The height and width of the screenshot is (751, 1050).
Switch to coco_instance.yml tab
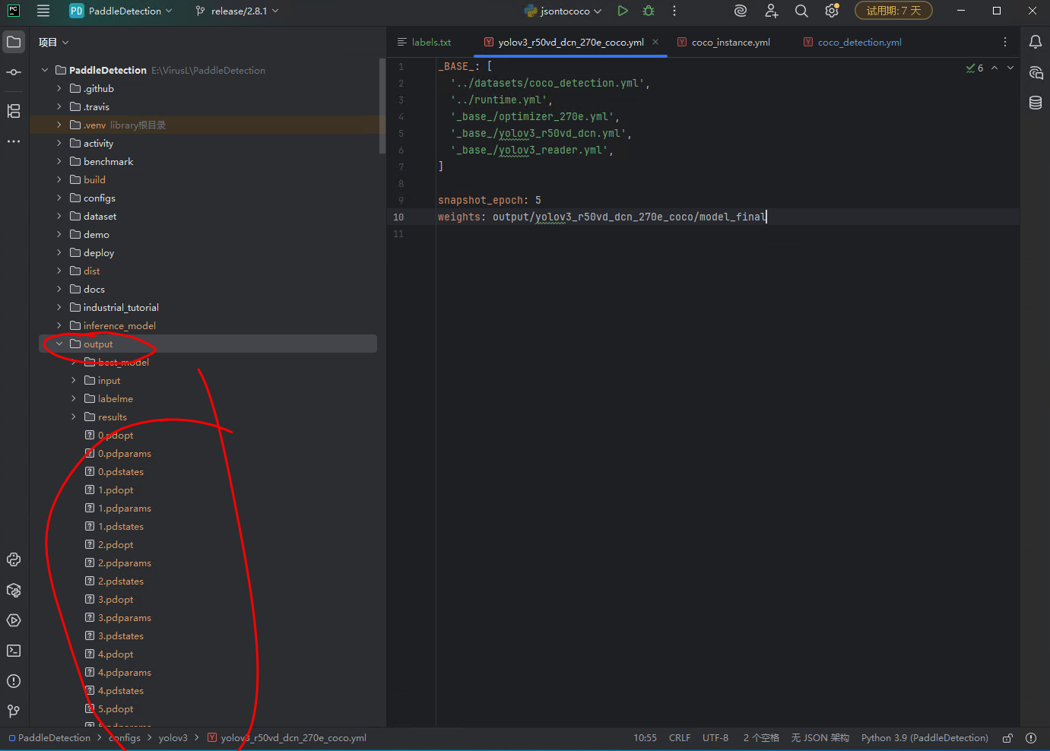(x=724, y=42)
